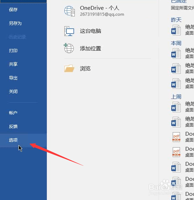Choose 关闭 to close the document
The height and width of the screenshot is (200, 194).
point(13,92)
